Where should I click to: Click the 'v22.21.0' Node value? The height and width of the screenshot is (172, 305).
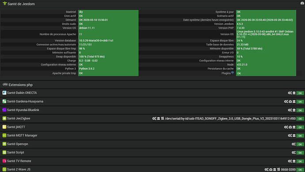pos(242,65)
